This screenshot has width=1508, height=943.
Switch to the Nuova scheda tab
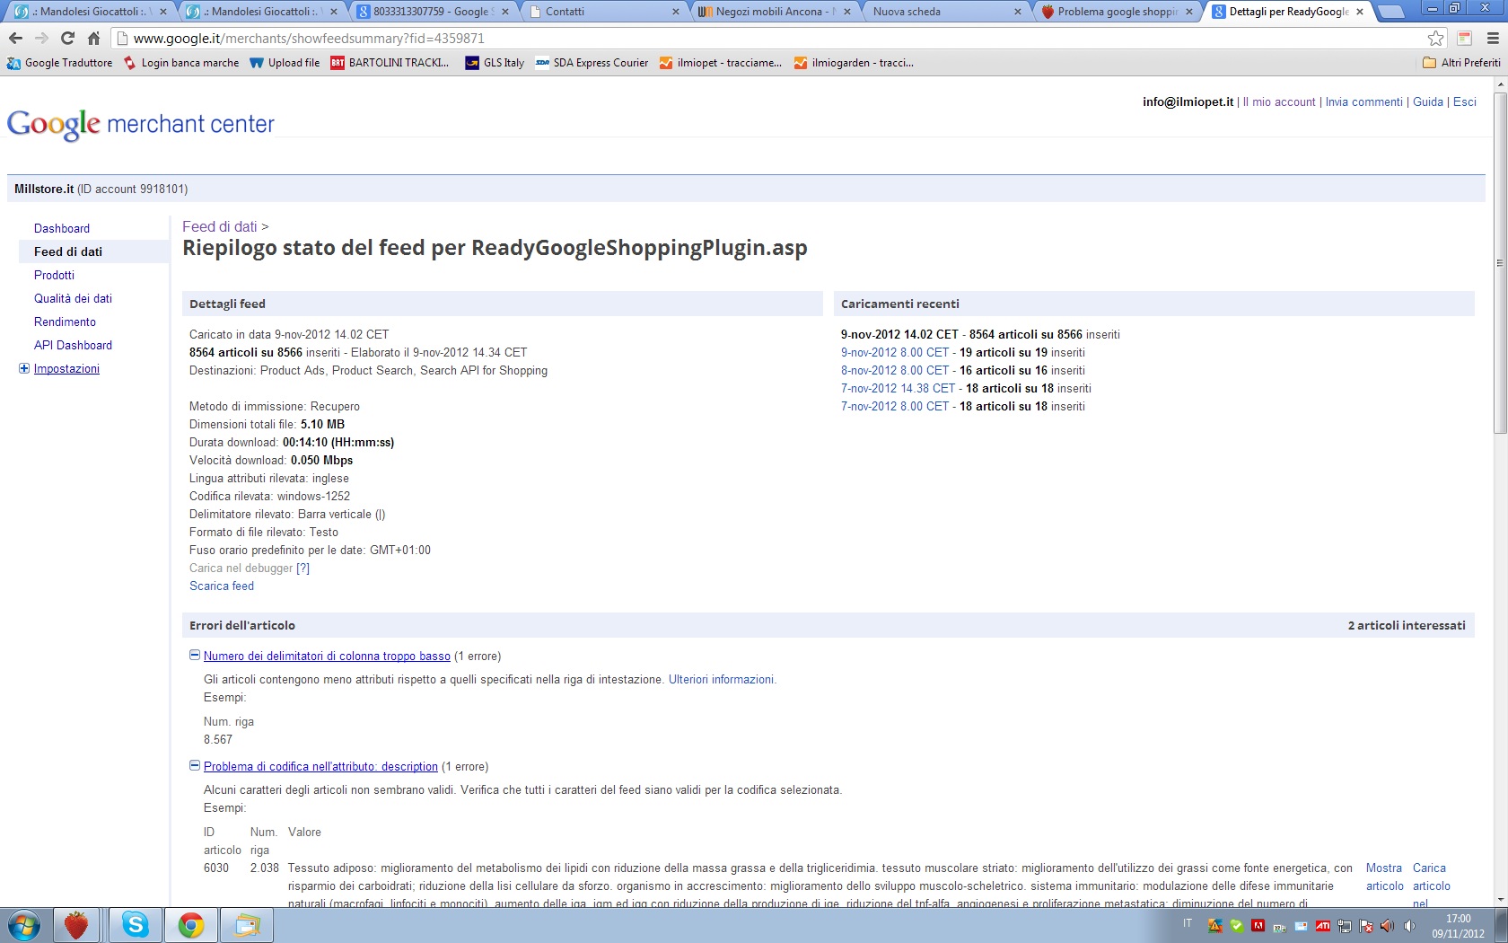(946, 12)
